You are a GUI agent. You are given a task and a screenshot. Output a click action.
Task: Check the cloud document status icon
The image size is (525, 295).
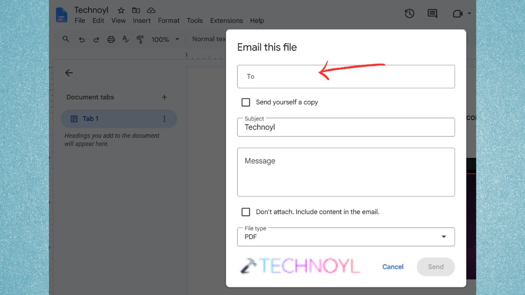[151, 10]
